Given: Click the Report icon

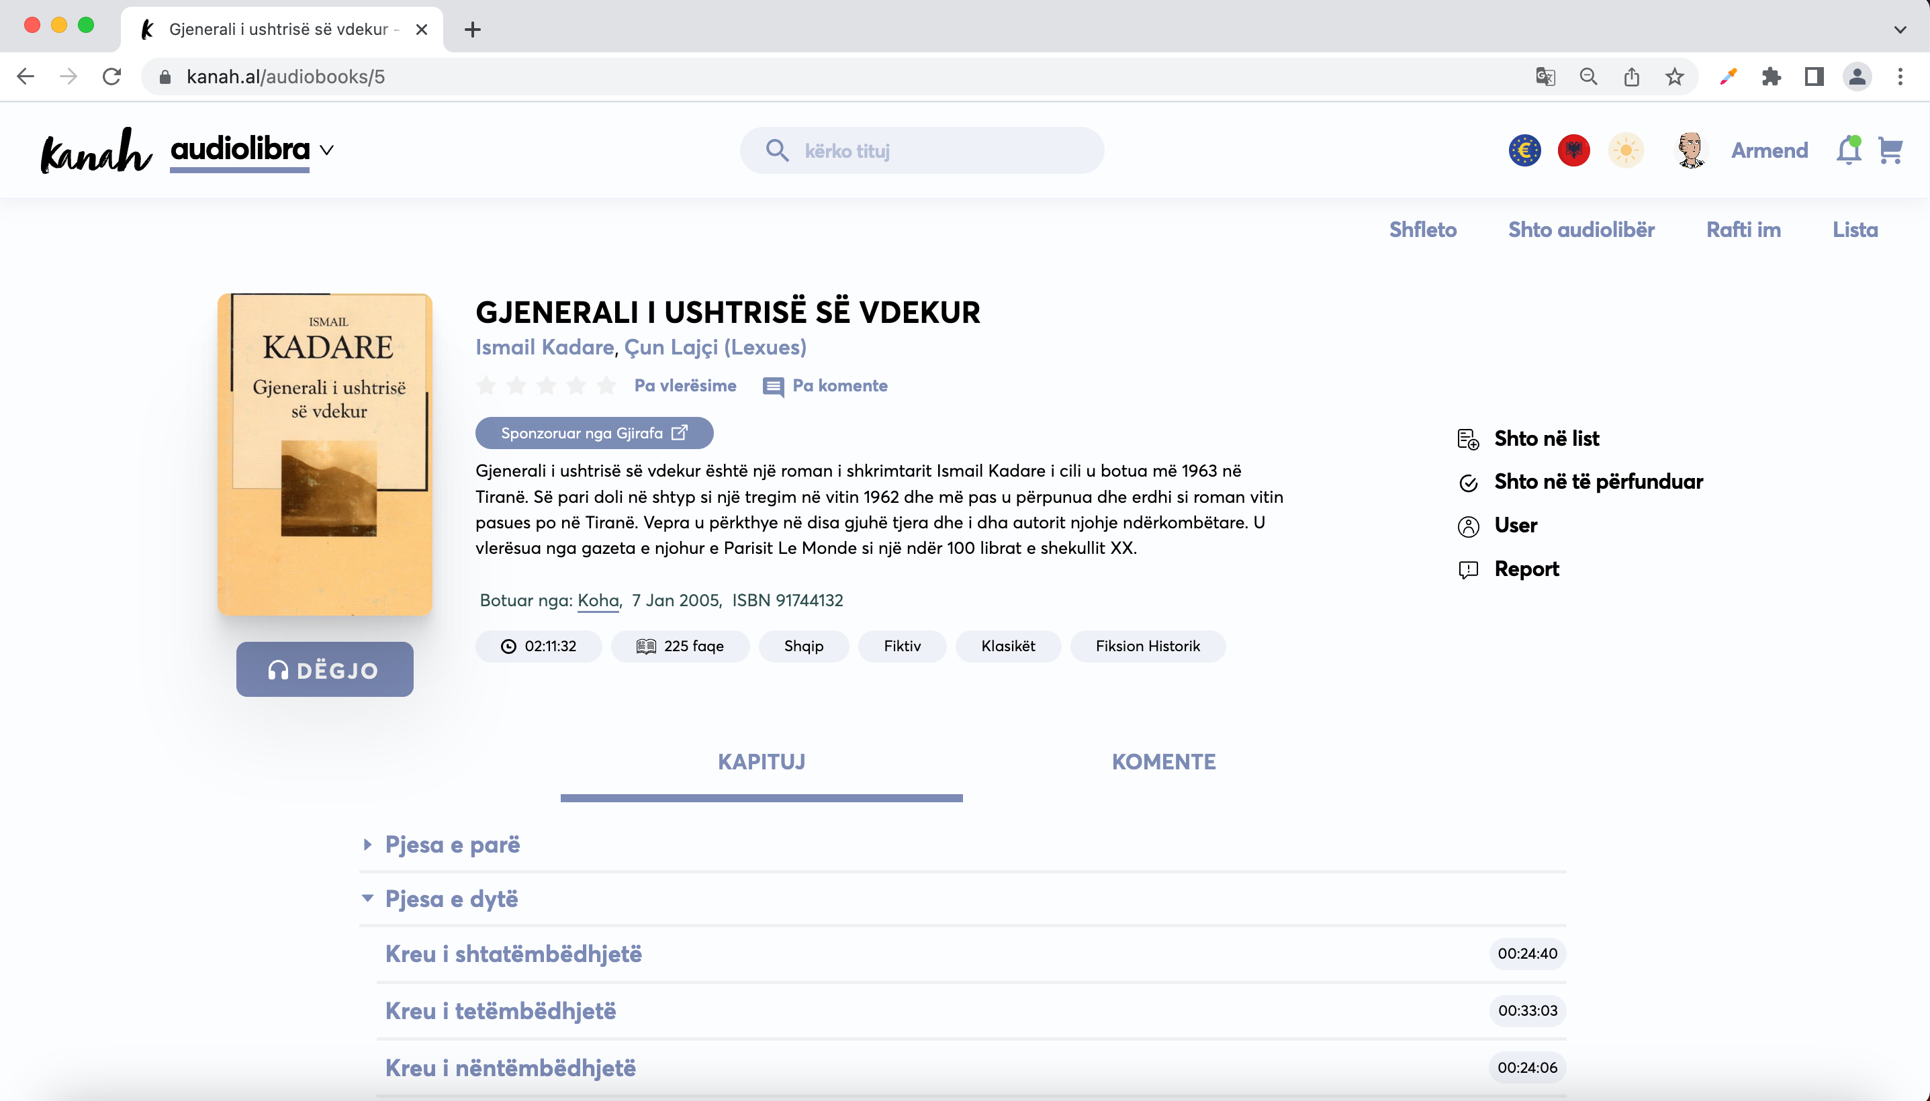Looking at the screenshot, I should (1468, 569).
